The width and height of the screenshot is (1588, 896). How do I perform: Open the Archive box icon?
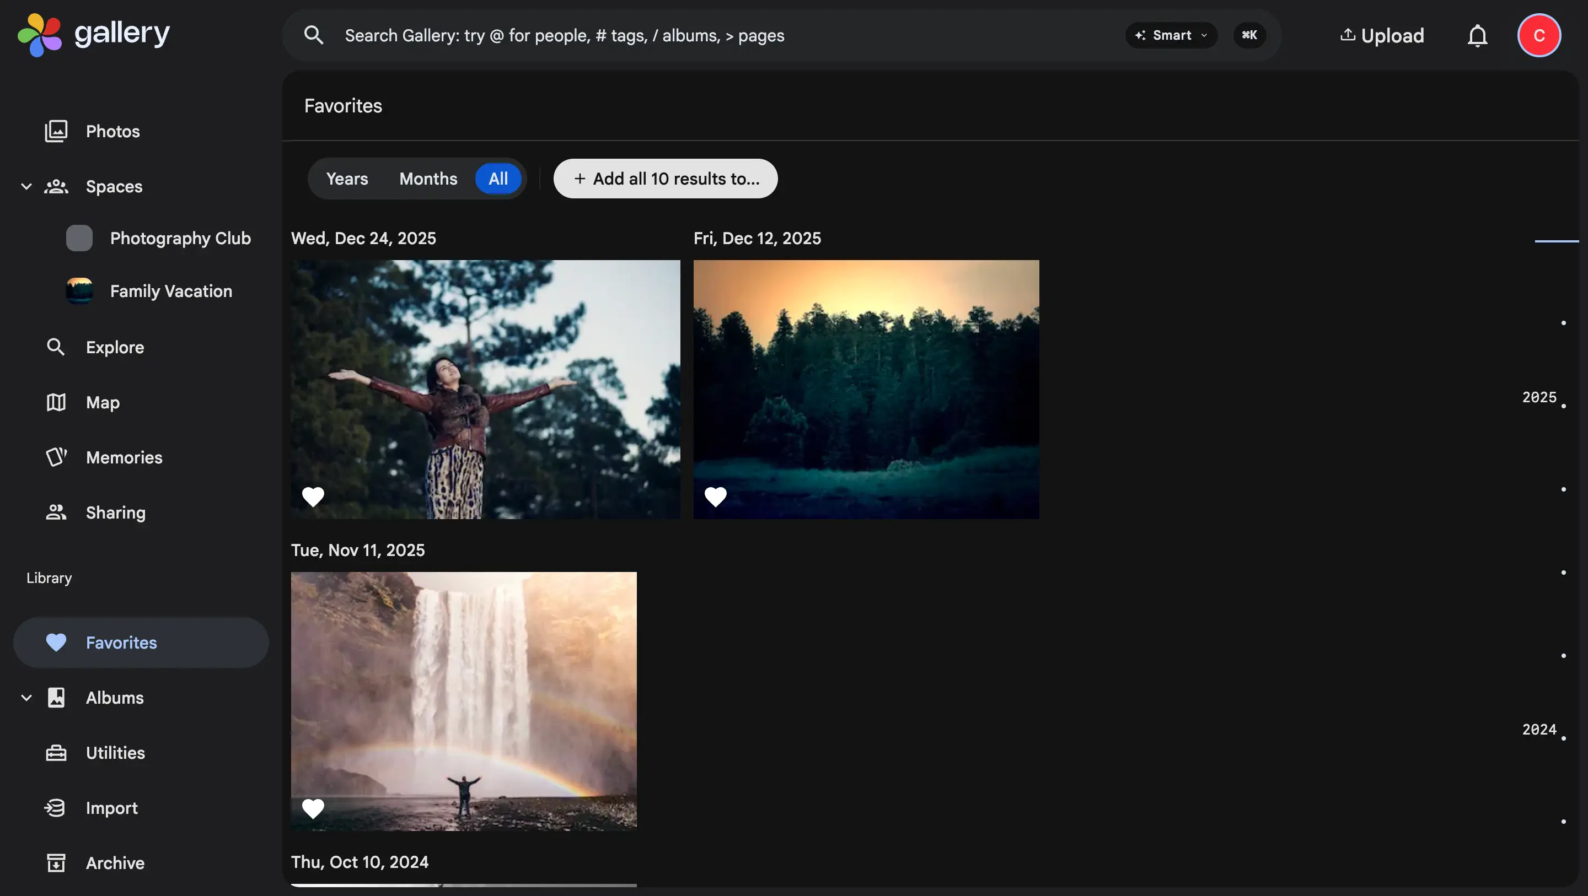56,863
